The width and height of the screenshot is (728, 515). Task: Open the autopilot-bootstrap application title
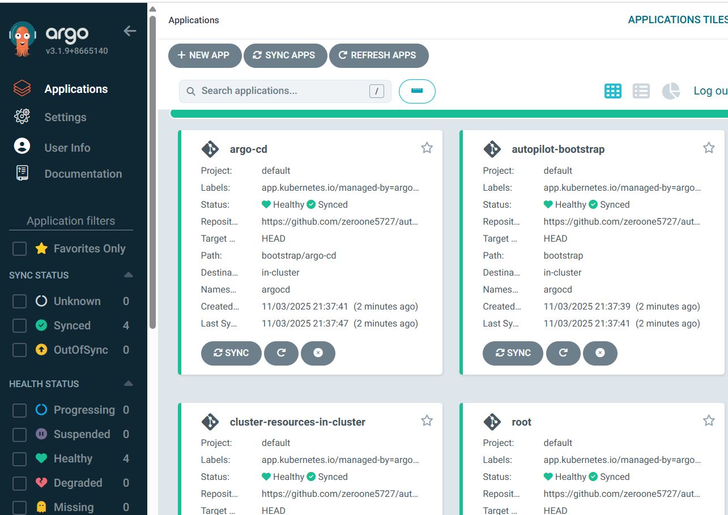coord(558,149)
